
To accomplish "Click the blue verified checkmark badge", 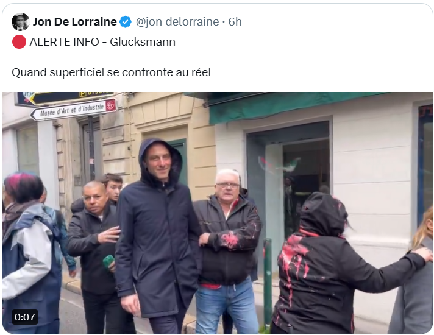I will pyautogui.click(x=126, y=22).
